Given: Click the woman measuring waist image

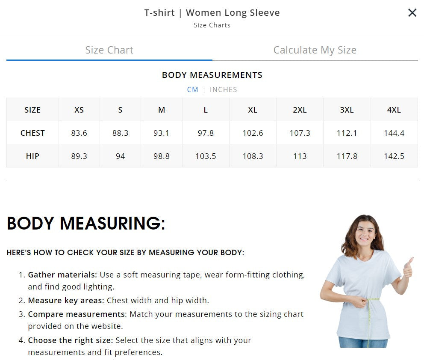Looking at the screenshot, I should tap(367, 281).
